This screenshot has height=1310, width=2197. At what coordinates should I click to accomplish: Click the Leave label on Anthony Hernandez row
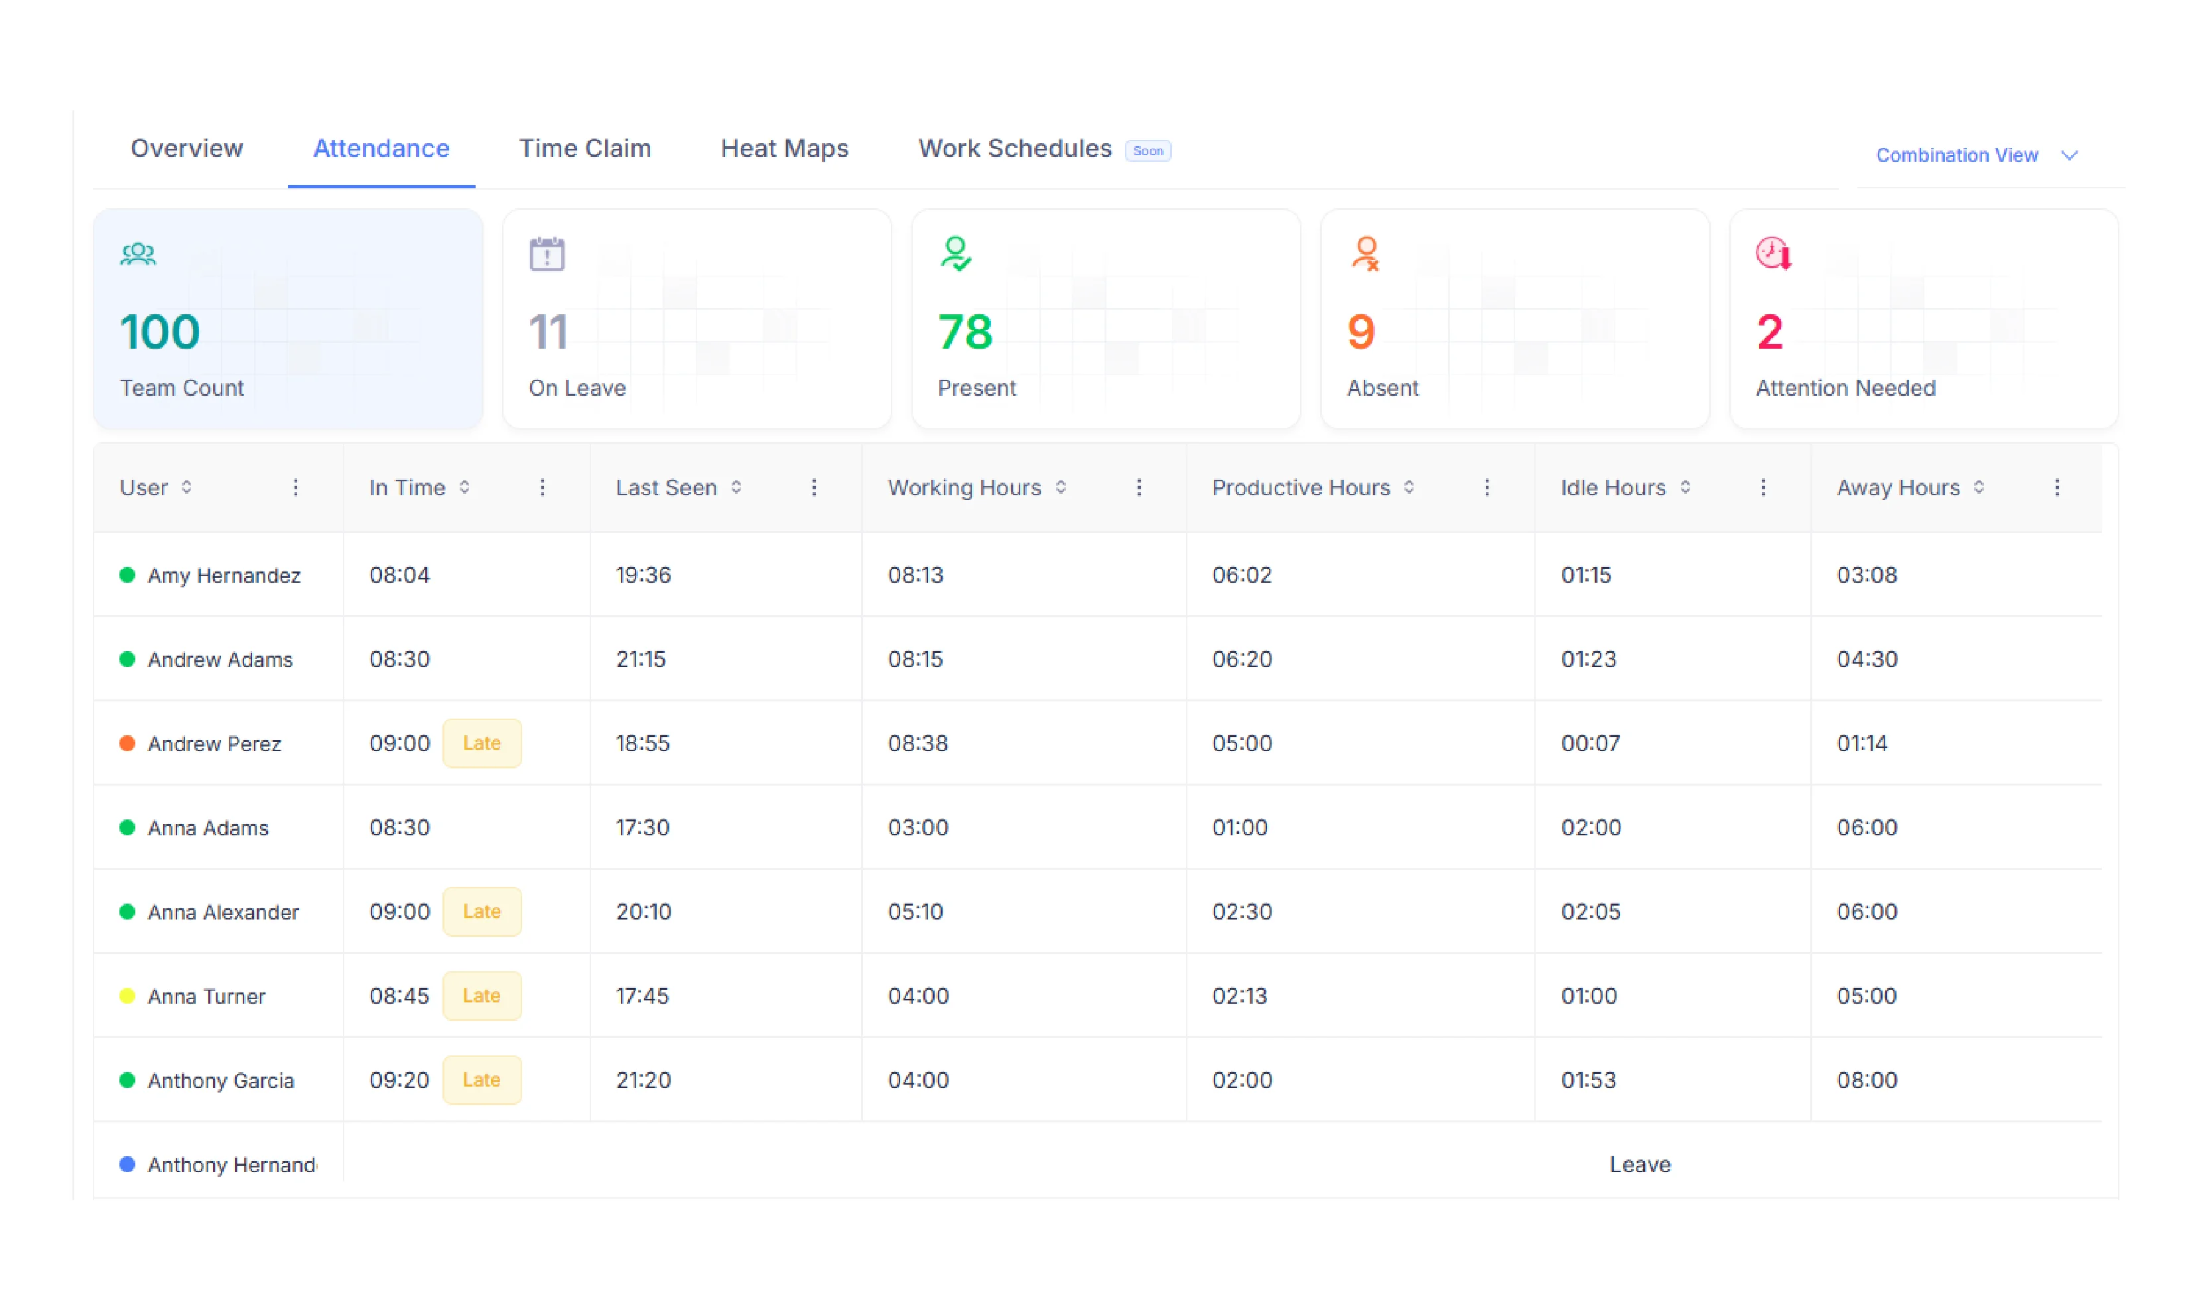[1640, 1164]
